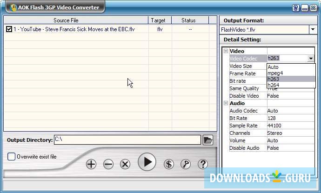Click the Video group heading

237,51
